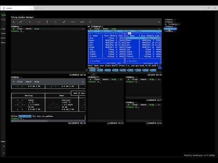
Task: Click the Name column header in the left mc panel
Action: [95, 36]
